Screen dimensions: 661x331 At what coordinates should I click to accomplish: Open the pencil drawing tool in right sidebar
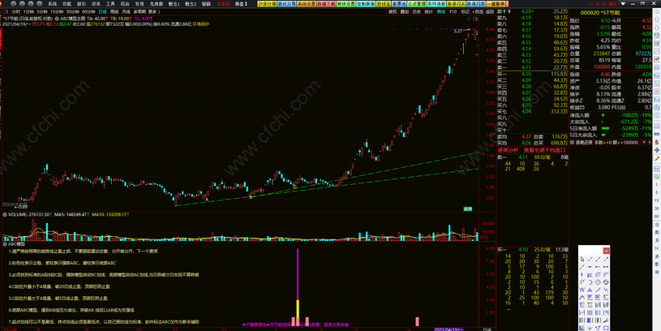pos(657,158)
